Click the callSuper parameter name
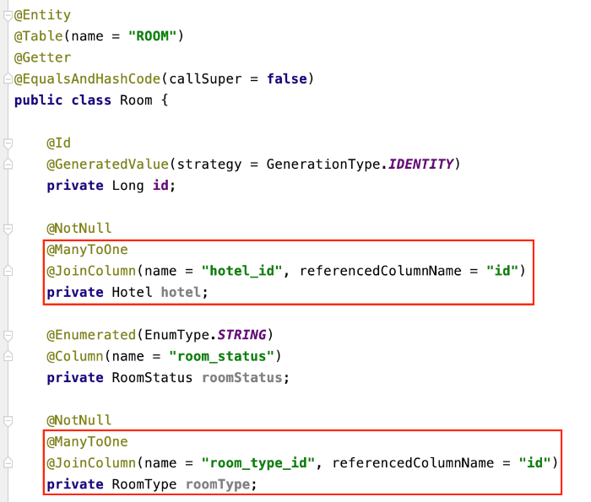 (205, 78)
